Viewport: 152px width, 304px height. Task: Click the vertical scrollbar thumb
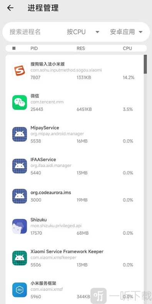point(145,64)
